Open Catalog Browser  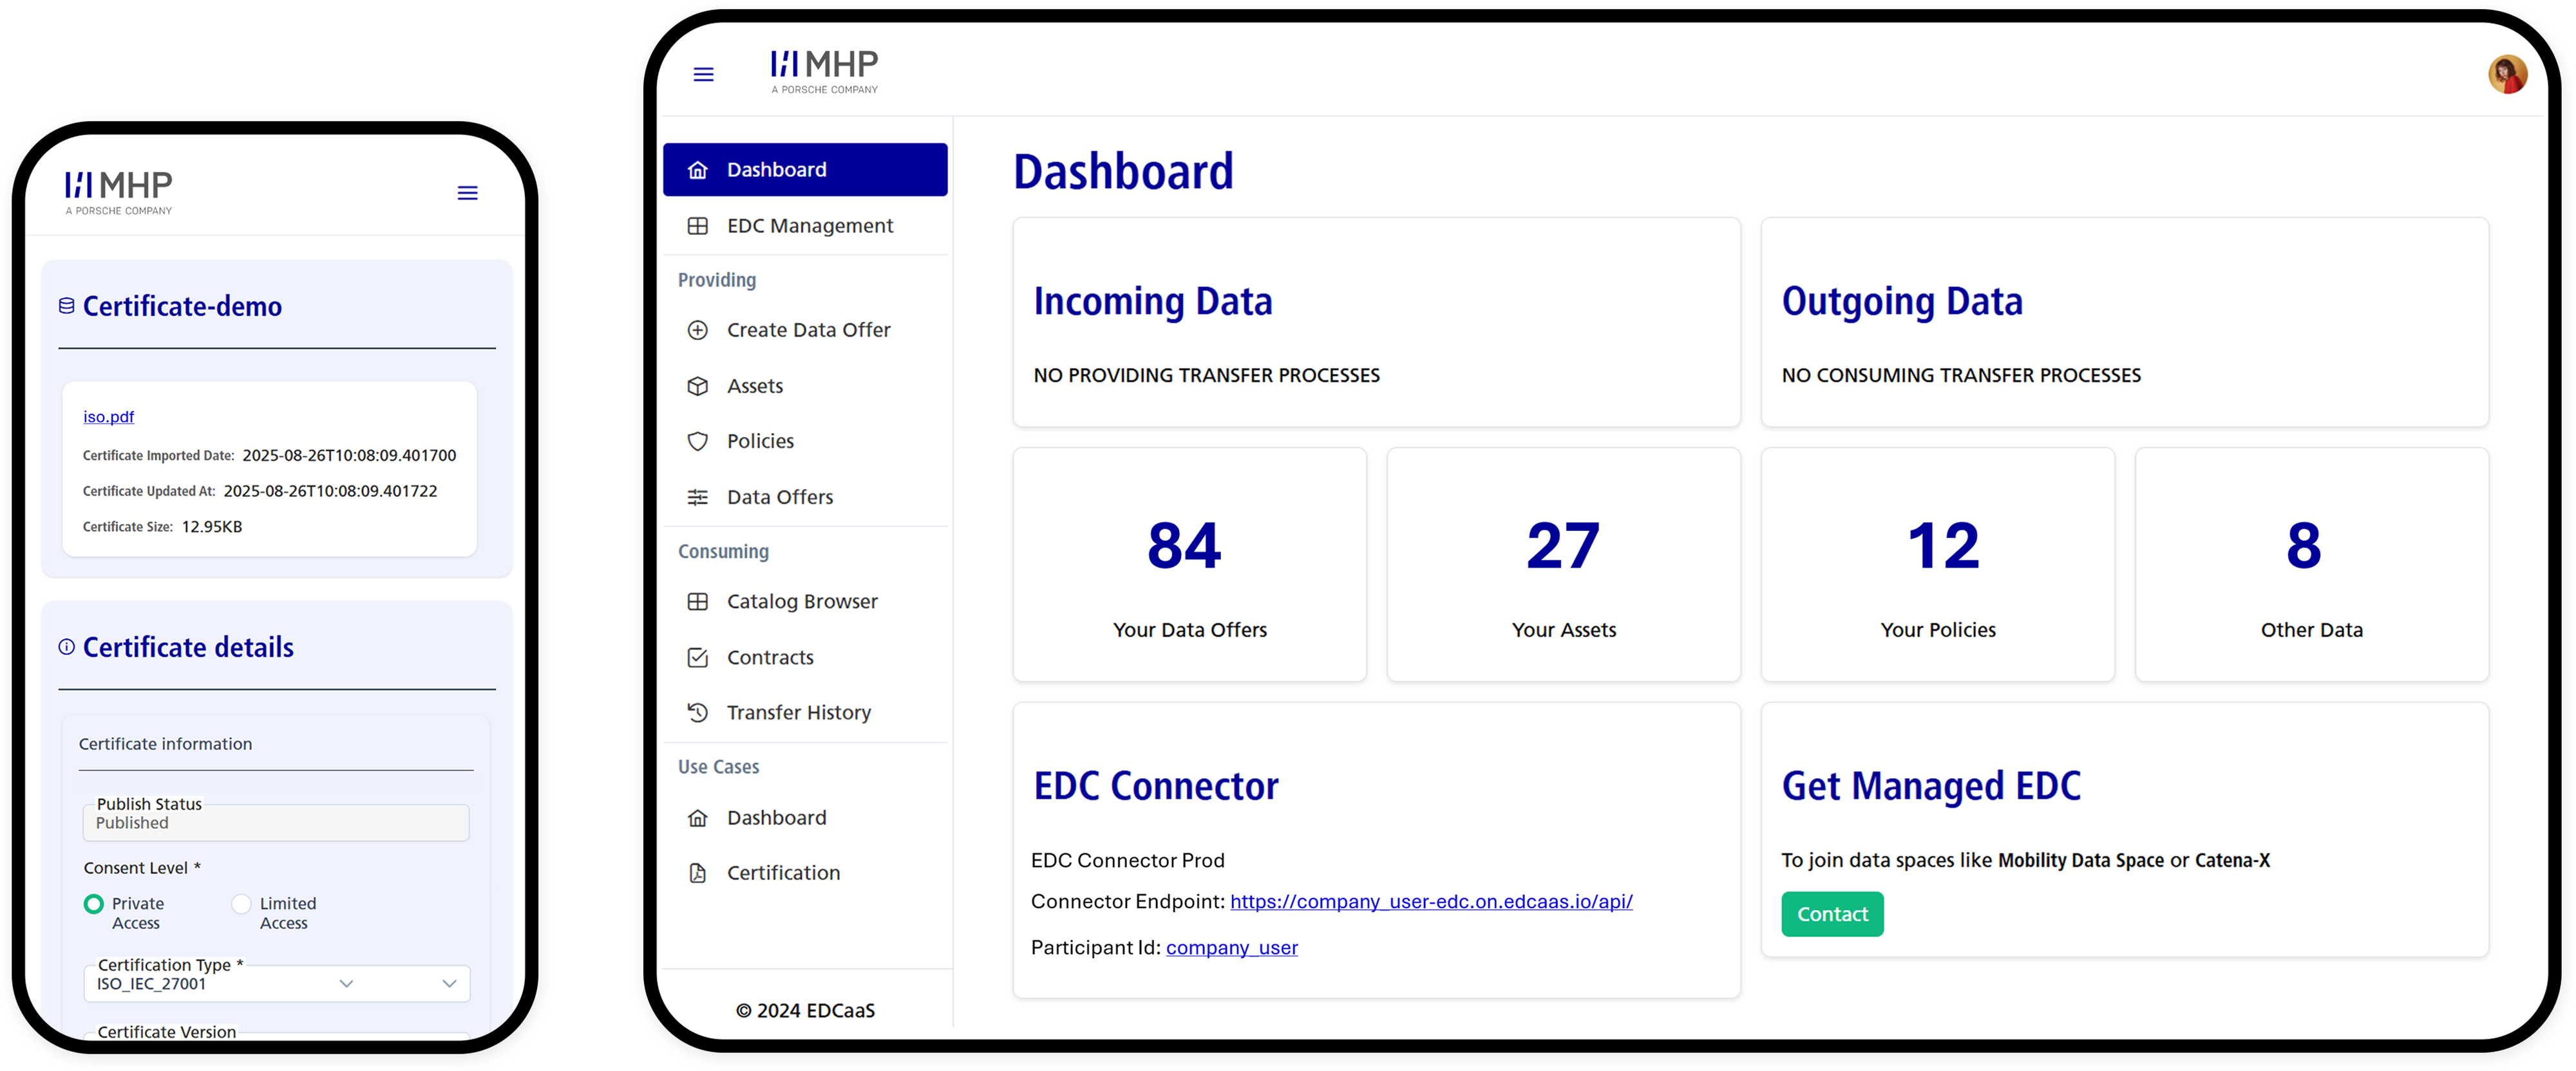click(805, 601)
